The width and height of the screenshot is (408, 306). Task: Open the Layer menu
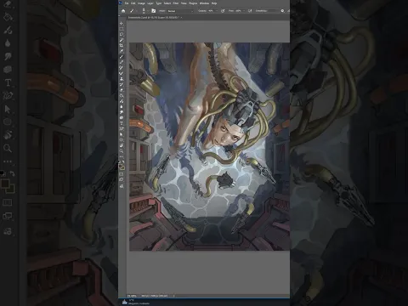(x=150, y=3)
